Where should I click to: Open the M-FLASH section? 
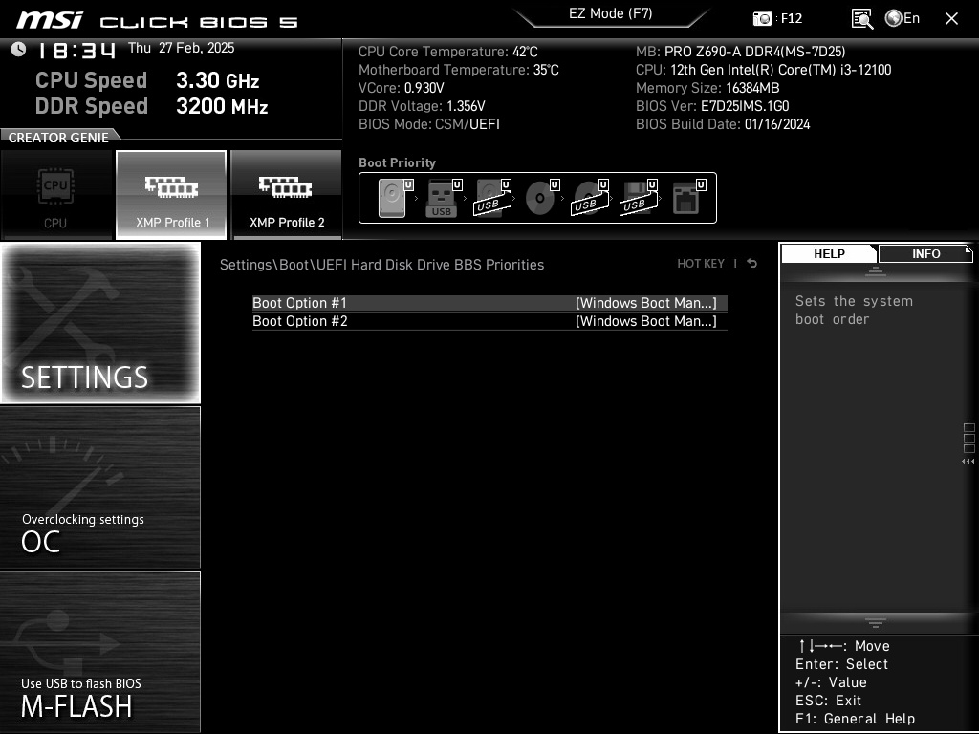[100, 652]
